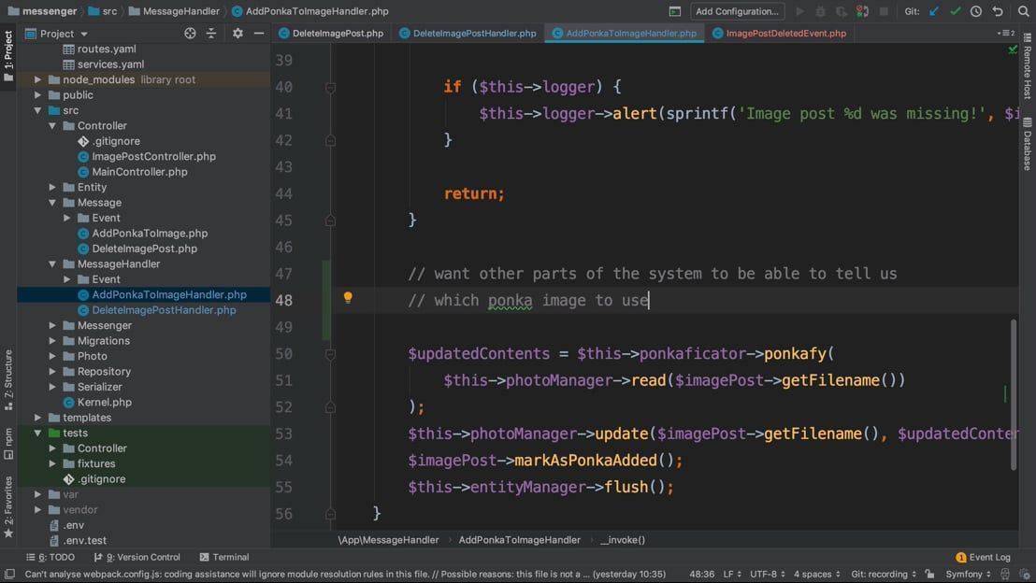The width and height of the screenshot is (1036, 583).
Task: Expand the Entity folder
Action: tap(52, 187)
